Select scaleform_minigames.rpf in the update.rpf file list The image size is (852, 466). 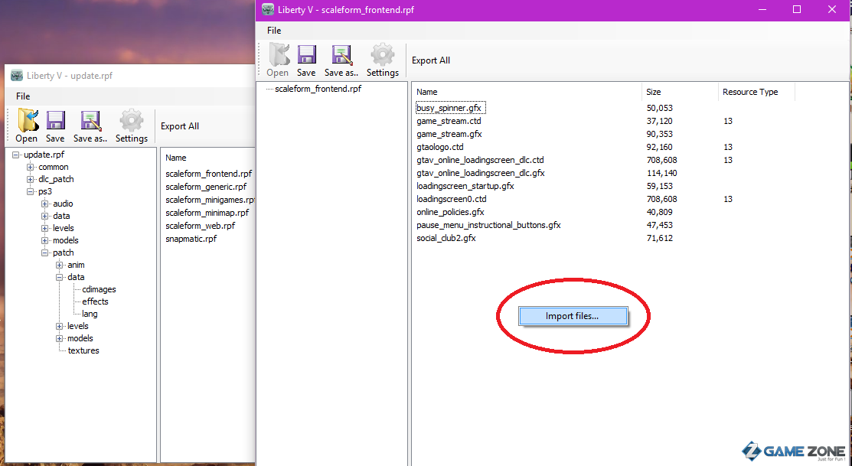tap(210, 200)
